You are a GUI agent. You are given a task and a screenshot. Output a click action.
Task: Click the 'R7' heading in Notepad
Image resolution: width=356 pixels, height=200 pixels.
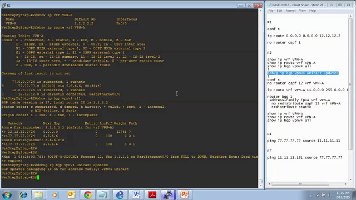click(269, 151)
